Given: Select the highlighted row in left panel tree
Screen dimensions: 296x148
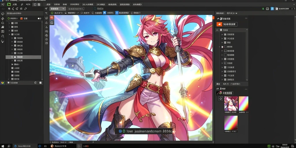Looking at the screenshot, I should click(23, 57).
